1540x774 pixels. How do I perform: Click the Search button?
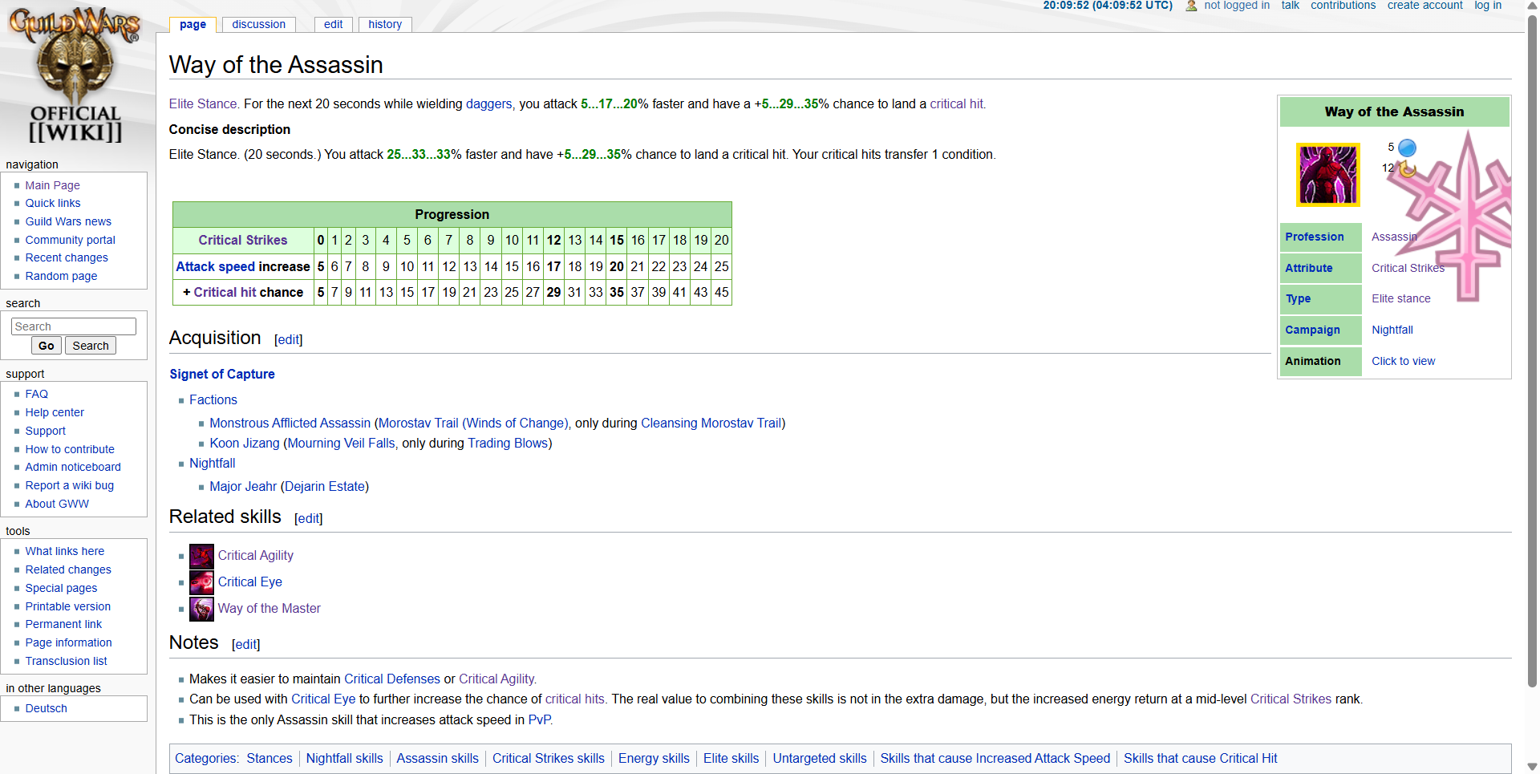click(91, 346)
